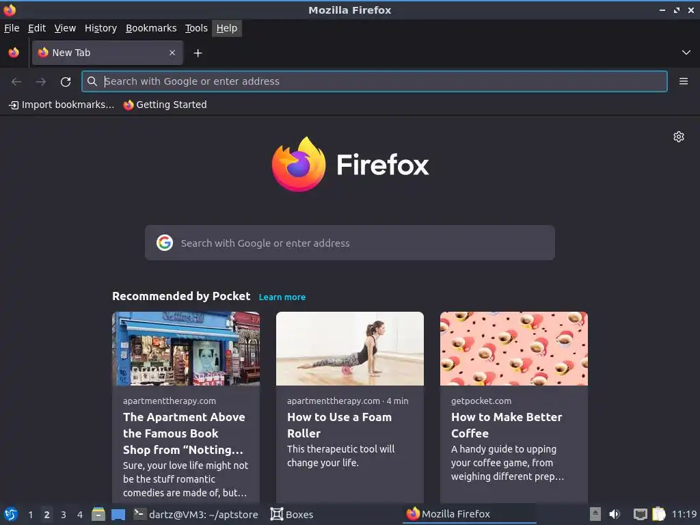Viewport: 700px width, 525px height.
Task: Open the Edit menu
Action: [x=37, y=28]
